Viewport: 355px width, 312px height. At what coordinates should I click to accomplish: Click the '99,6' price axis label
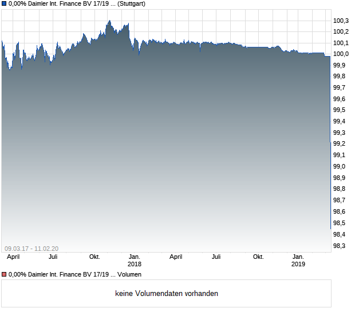(339, 99)
